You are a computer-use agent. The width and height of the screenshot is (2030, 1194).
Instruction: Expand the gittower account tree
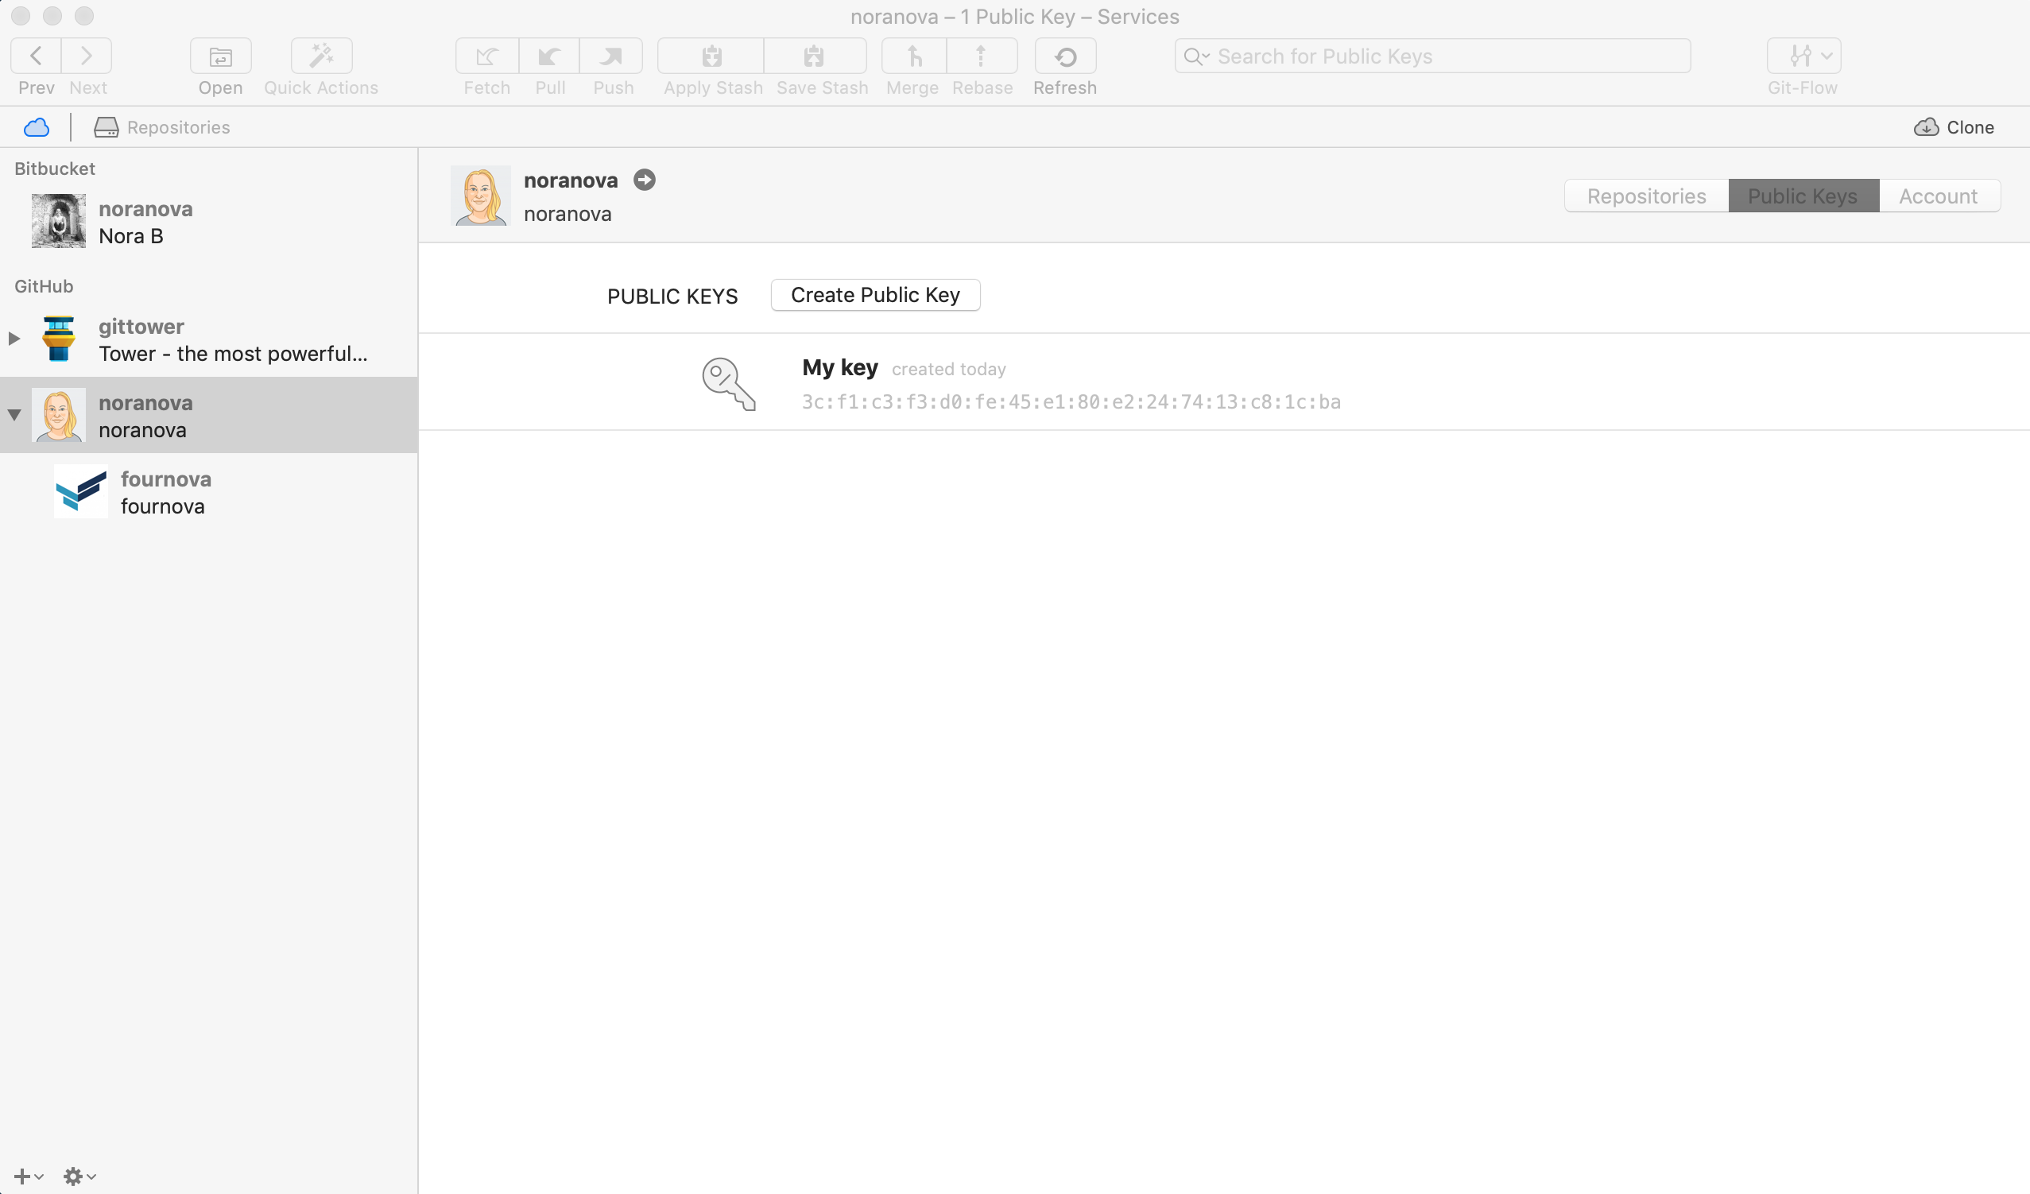[x=14, y=339]
